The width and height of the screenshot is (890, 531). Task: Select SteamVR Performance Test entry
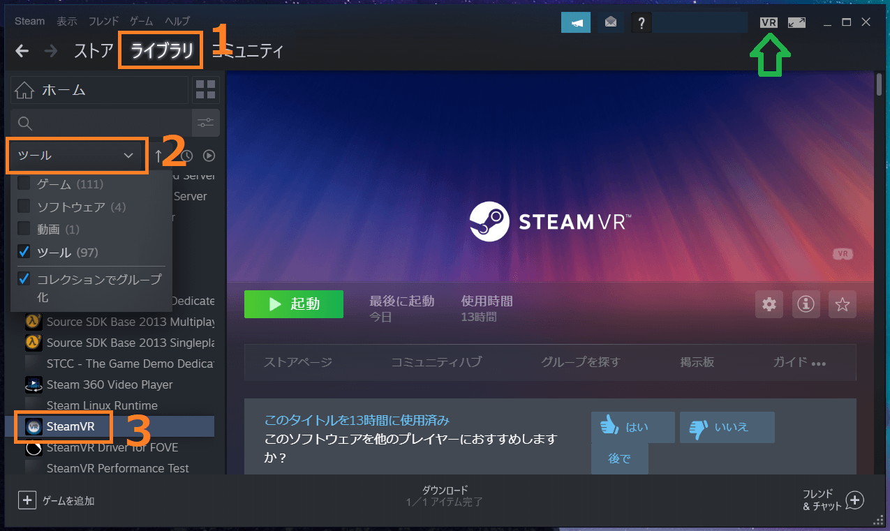point(118,468)
